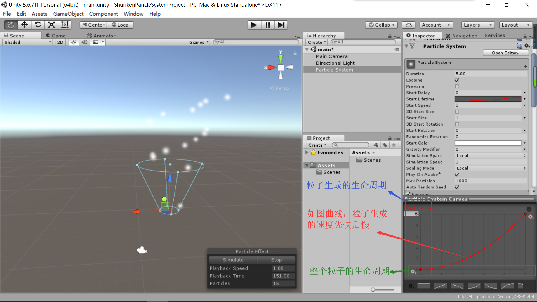Toggle scene audio speaker icon
The height and width of the screenshot is (302, 537).
pyautogui.click(x=84, y=42)
